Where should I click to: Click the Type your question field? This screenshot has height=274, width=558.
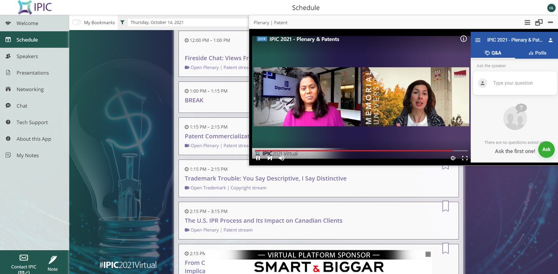tap(515, 83)
